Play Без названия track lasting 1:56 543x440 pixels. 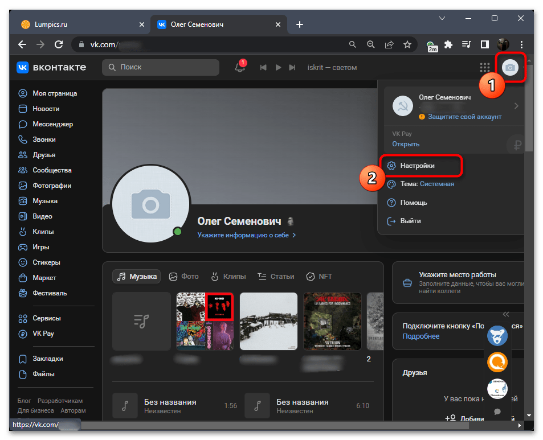click(125, 406)
